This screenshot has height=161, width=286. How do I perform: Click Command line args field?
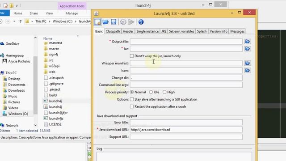(186, 85)
